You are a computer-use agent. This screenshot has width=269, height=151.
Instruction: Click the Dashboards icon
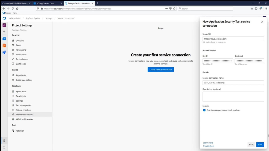pyautogui.click(x=13, y=64)
